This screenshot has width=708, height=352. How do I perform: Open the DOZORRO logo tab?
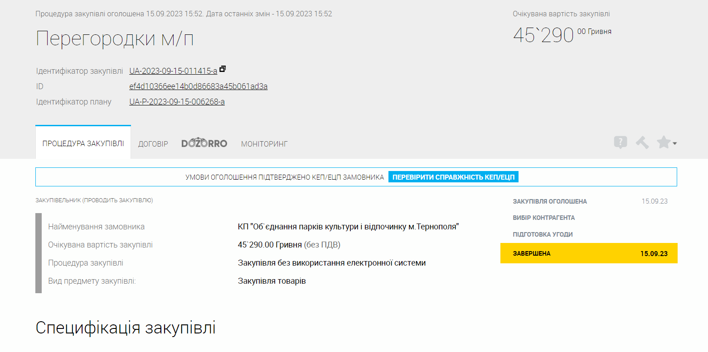(x=204, y=143)
